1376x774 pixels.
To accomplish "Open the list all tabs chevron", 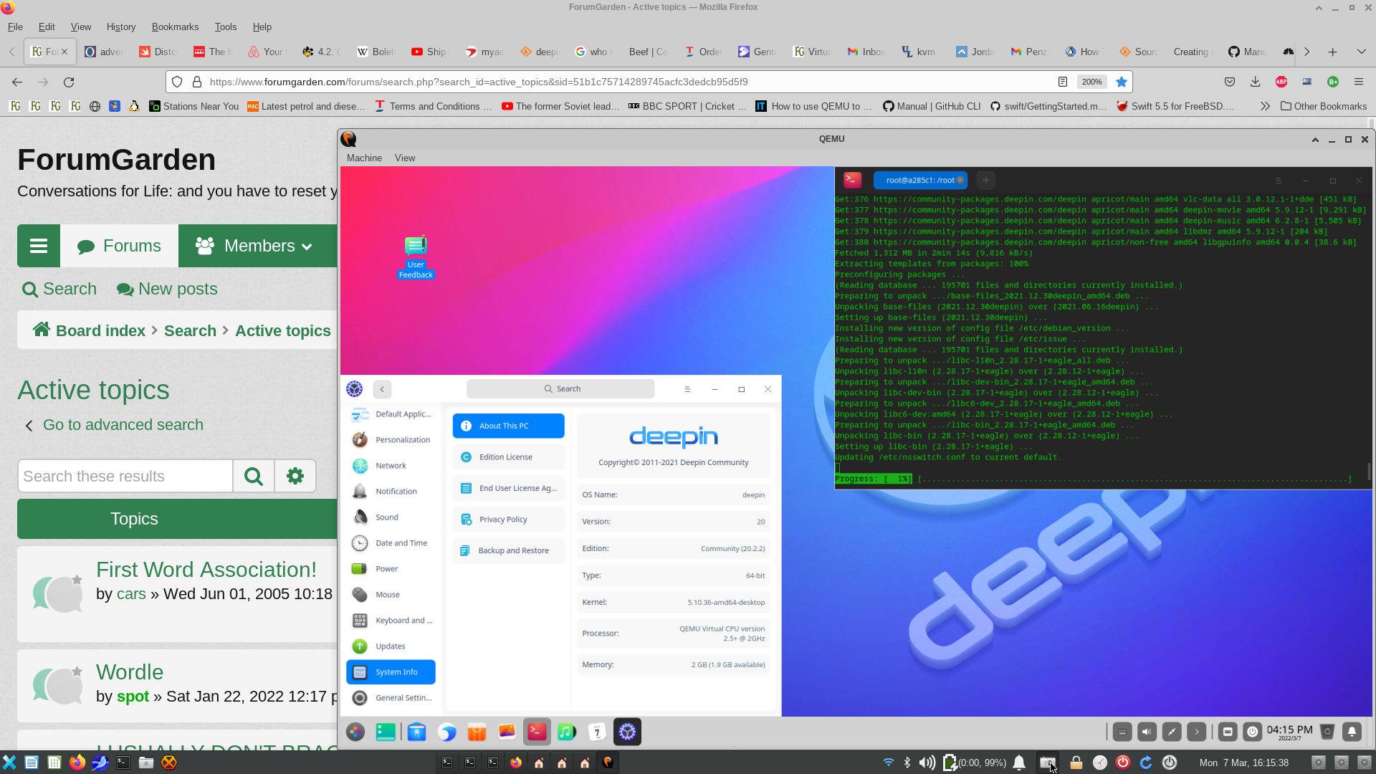I will [x=1362, y=52].
